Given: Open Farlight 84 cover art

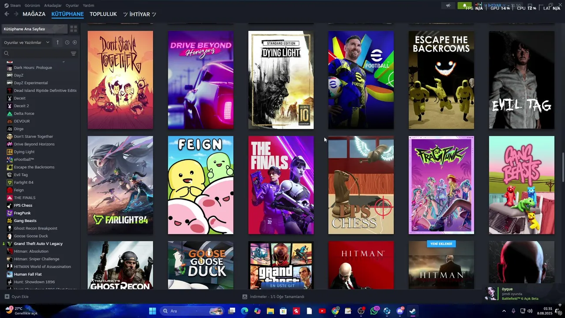Looking at the screenshot, I should click(x=121, y=185).
